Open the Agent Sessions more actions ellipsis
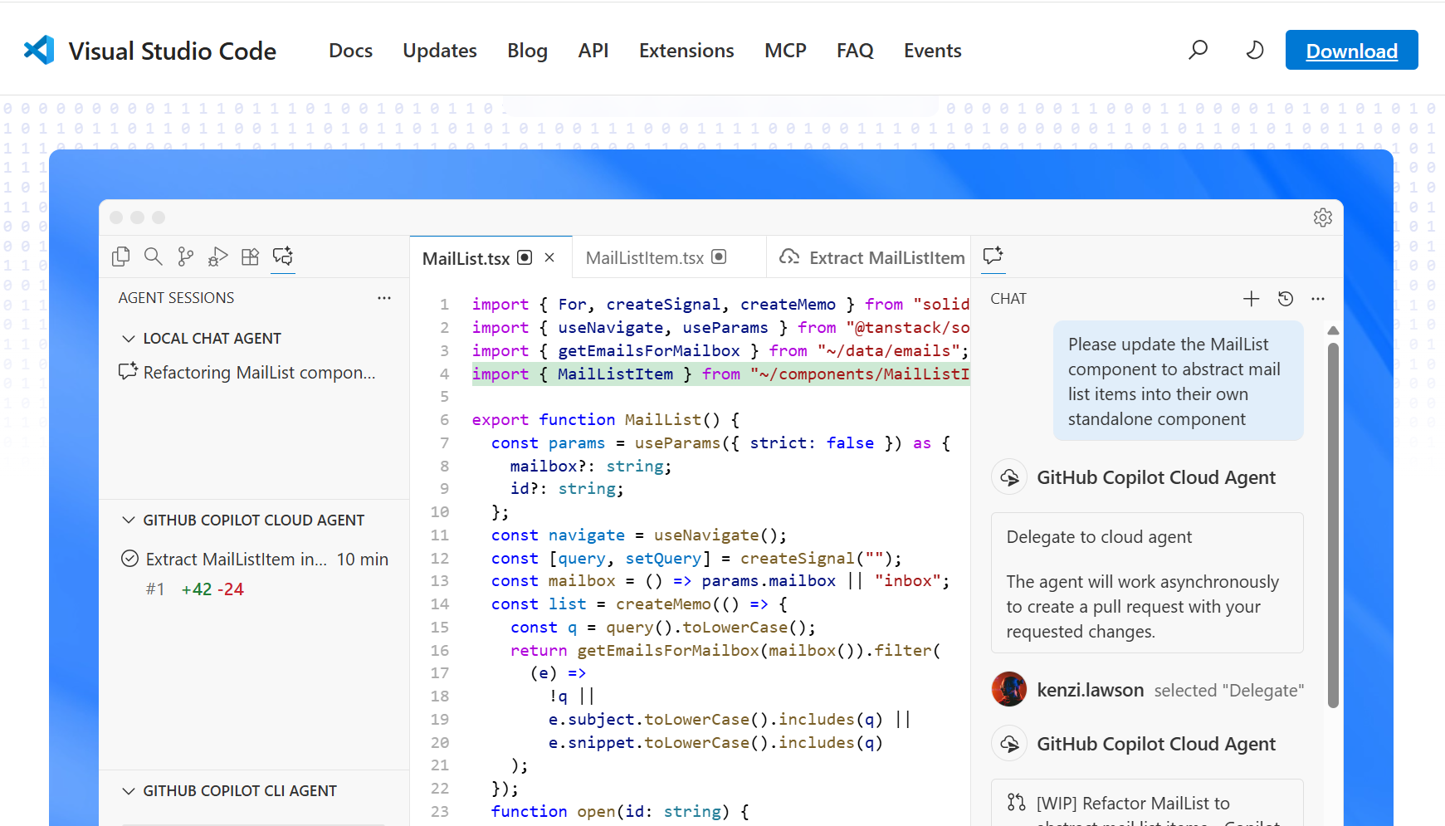This screenshot has width=1445, height=826. tap(384, 298)
